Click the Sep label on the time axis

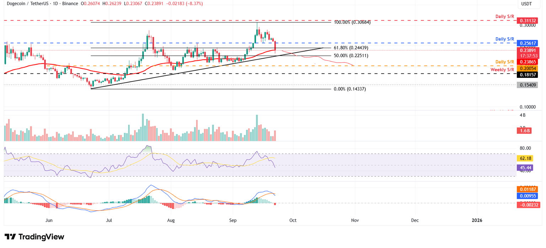[233, 220]
